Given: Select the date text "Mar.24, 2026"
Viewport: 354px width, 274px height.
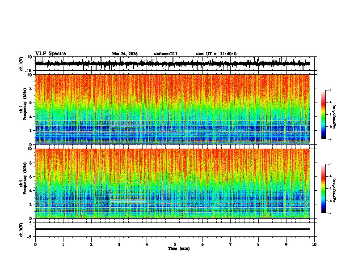Looking at the screenshot, I should point(125,54).
